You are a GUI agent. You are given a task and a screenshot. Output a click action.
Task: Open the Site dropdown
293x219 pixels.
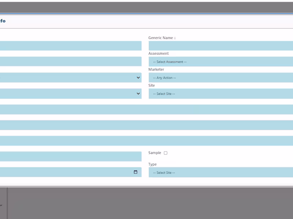tap(221, 94)
